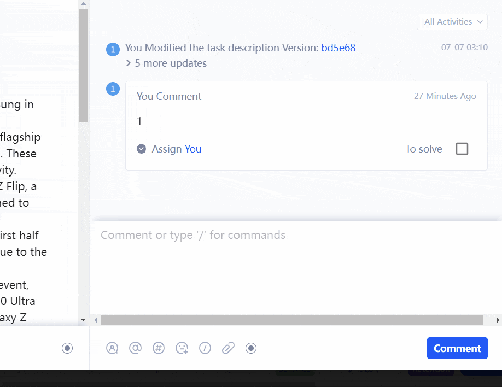Click the vertical scrollbar thumb of description
Viewport: 502px width, 387px height.
[83, 66]
